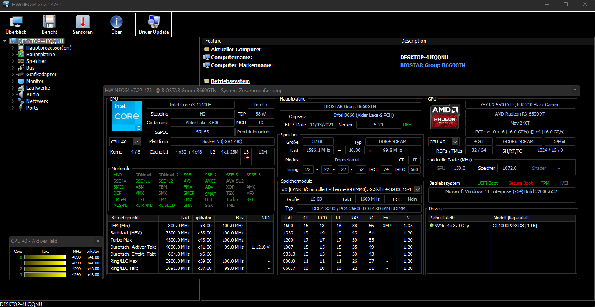Click the Intel Core i3-12100F name field
The height and width of the screenshot is (307, 595).
[x=191, y=105]
